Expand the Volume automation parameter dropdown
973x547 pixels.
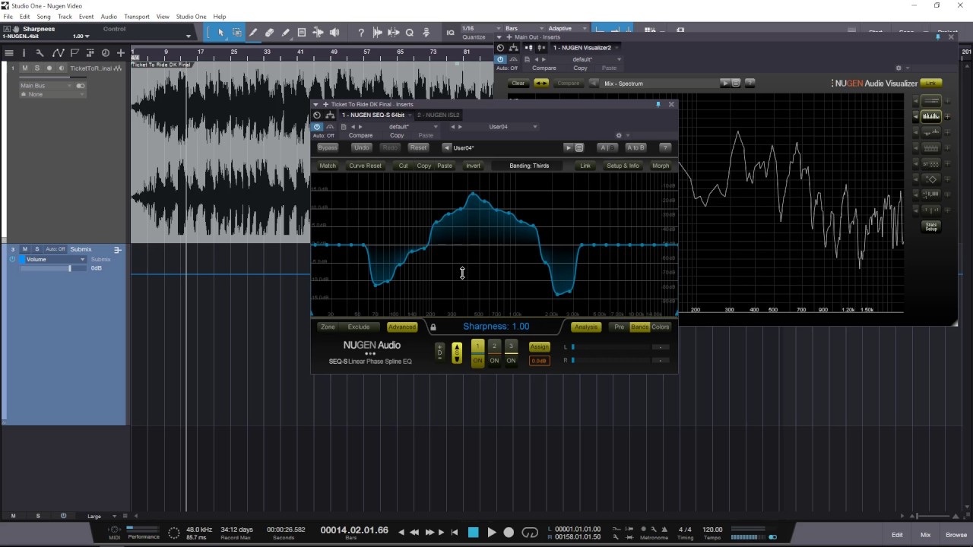point(55,260)
